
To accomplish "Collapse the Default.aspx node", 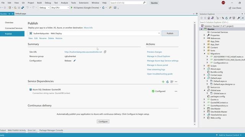I will tap(204, 78).
